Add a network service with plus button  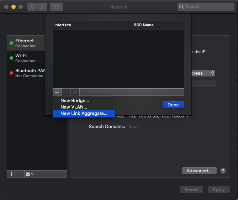coord(12,174)
